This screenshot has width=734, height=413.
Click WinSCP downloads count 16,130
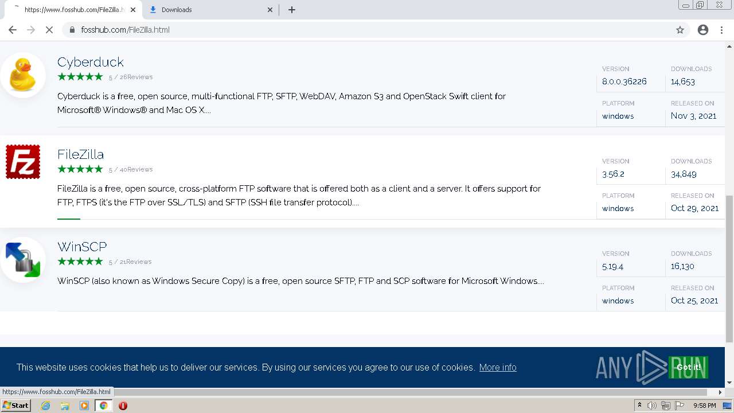682,266
